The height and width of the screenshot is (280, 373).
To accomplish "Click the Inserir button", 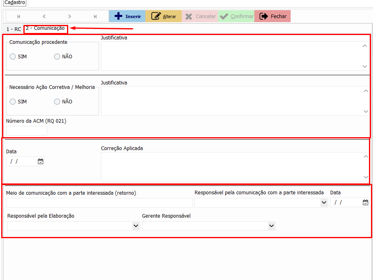I will click(x=127, y=16).
